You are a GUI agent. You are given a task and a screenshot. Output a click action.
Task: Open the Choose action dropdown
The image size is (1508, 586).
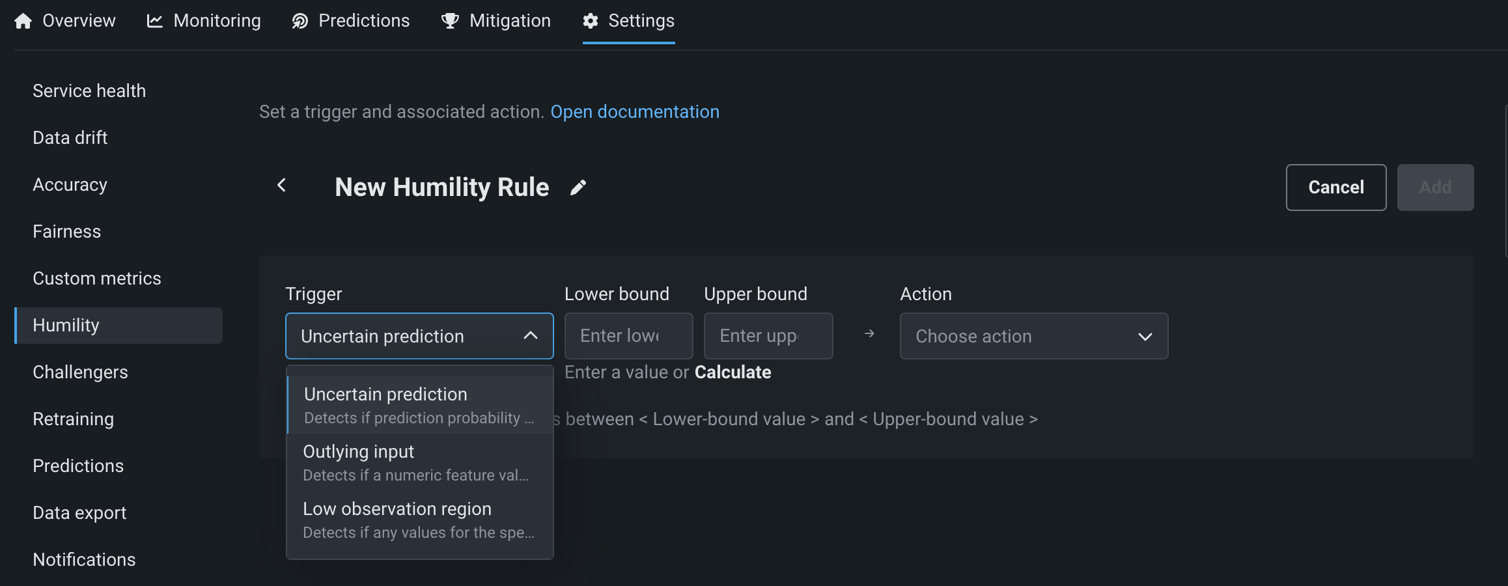click(x=1033, y=336)
